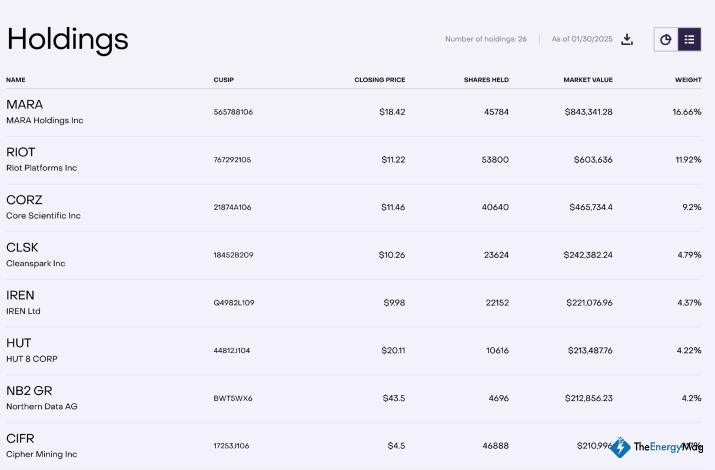
Task: Sort by CLOSING PRICE column header
Action: [x=380, y=79]
